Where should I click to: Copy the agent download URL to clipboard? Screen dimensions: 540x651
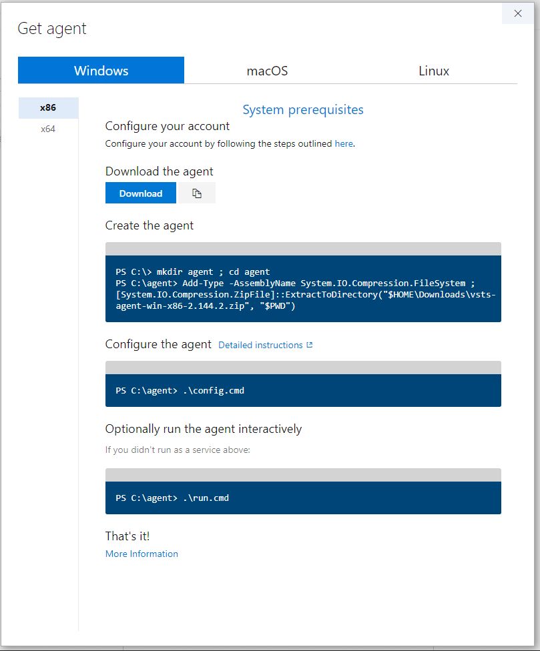pos(196,193)
